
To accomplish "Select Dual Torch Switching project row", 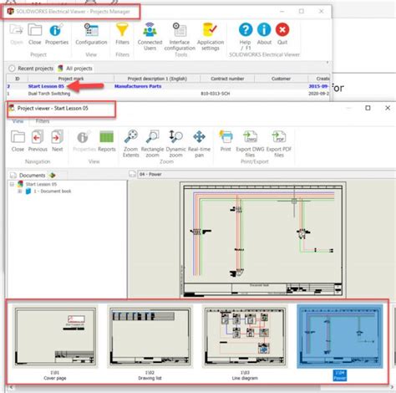I will pyautogui.click(x=168, y=94).
